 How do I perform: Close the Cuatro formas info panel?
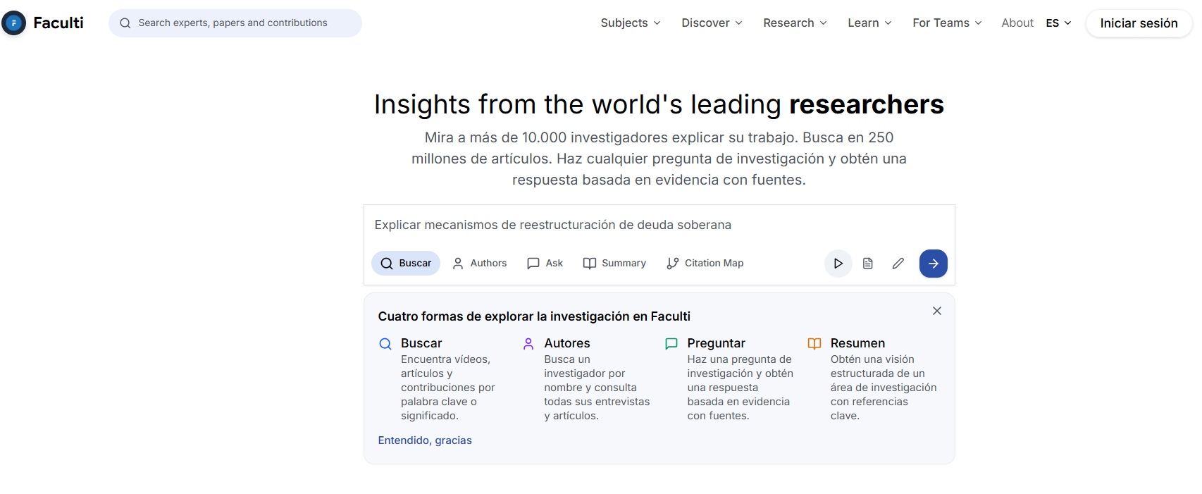(937, 311)
